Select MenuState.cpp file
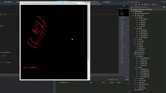Image resolution: width=166 pixels, height=93 pixels. click(x=145, y=73)
